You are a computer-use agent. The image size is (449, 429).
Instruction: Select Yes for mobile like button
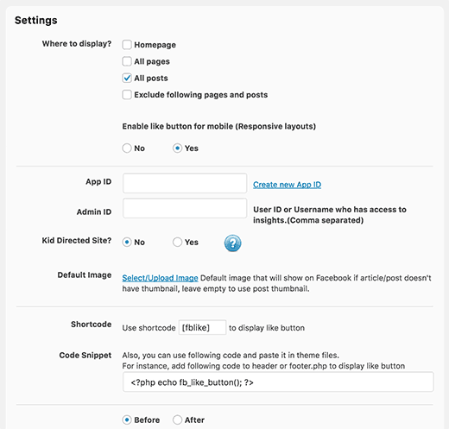click(177, 148)
